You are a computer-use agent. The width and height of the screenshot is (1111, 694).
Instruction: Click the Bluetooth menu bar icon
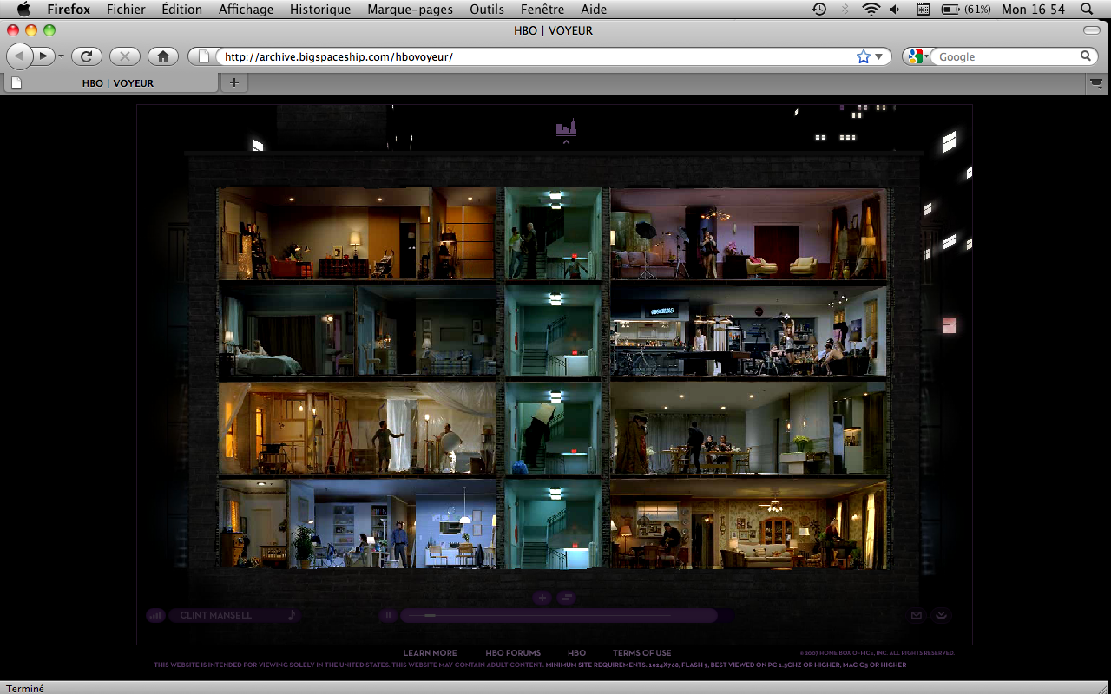pos(845,10)
